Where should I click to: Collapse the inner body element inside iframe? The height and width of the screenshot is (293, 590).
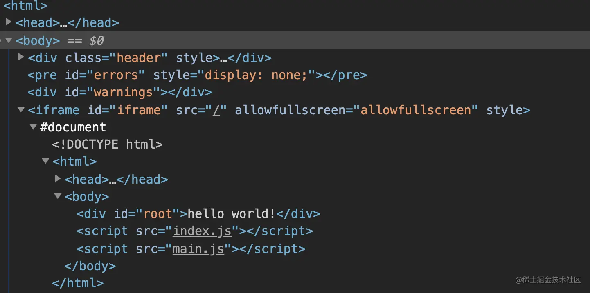click(58, 196)
